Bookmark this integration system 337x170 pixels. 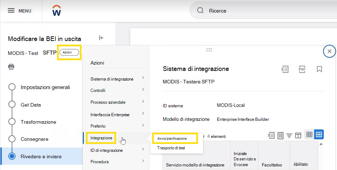point(320,69)
